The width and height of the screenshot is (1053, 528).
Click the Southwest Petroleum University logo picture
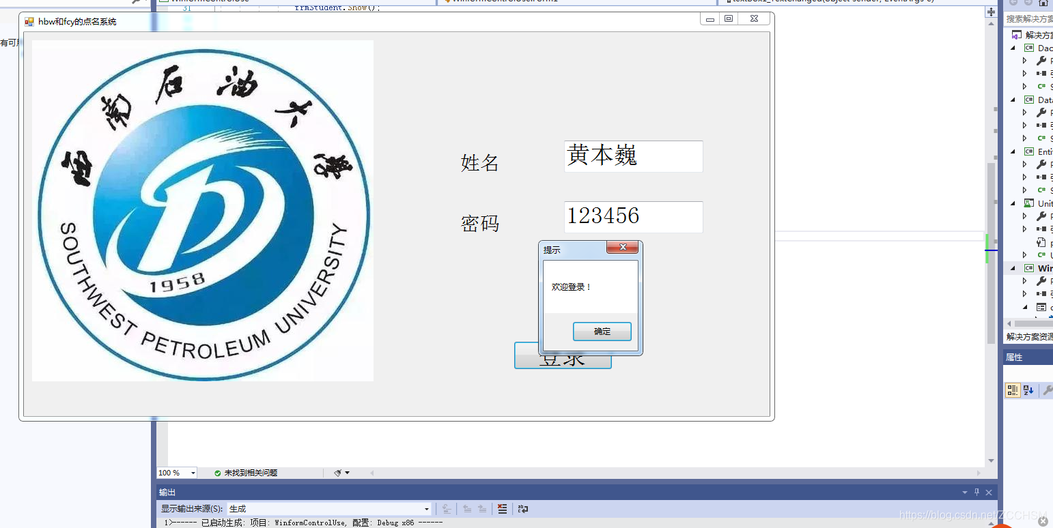click(x=203, y=210)
